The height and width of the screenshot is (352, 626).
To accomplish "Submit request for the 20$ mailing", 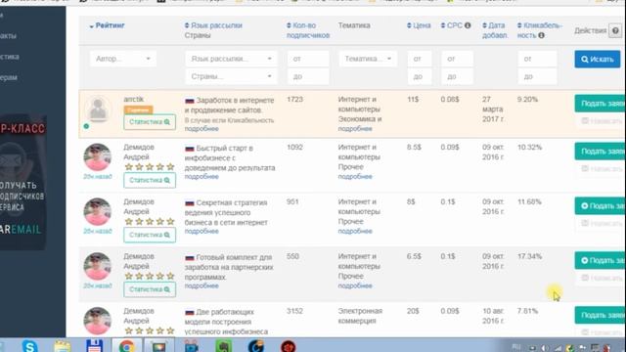I will tap(600, 315).
